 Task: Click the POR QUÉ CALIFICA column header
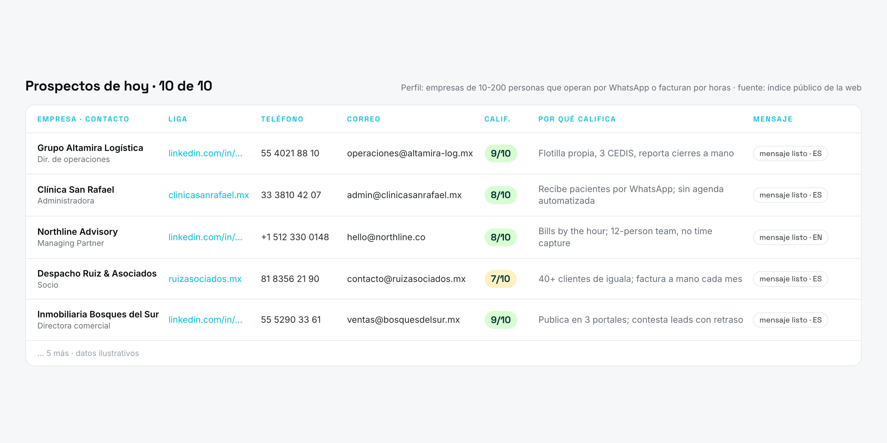tap(577, 119)
